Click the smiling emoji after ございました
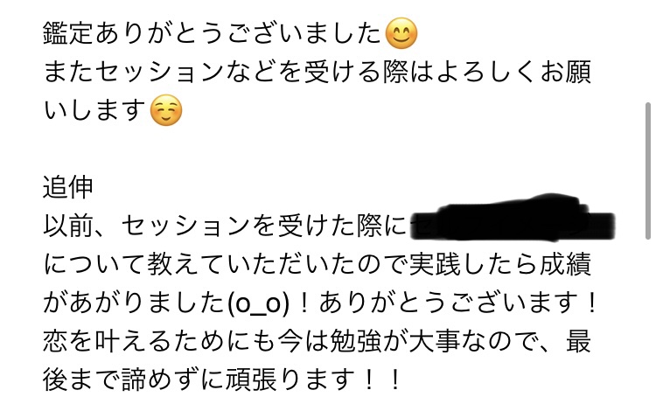The image size is (656, 404). point(401,33)
